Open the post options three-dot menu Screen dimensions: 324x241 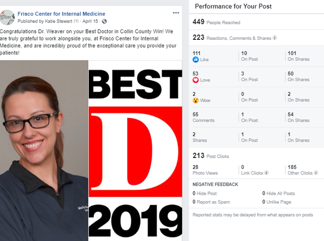[x=176, y=13]
